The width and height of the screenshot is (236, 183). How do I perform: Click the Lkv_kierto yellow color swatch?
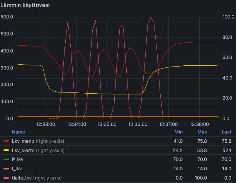click(x=6, y=150)
